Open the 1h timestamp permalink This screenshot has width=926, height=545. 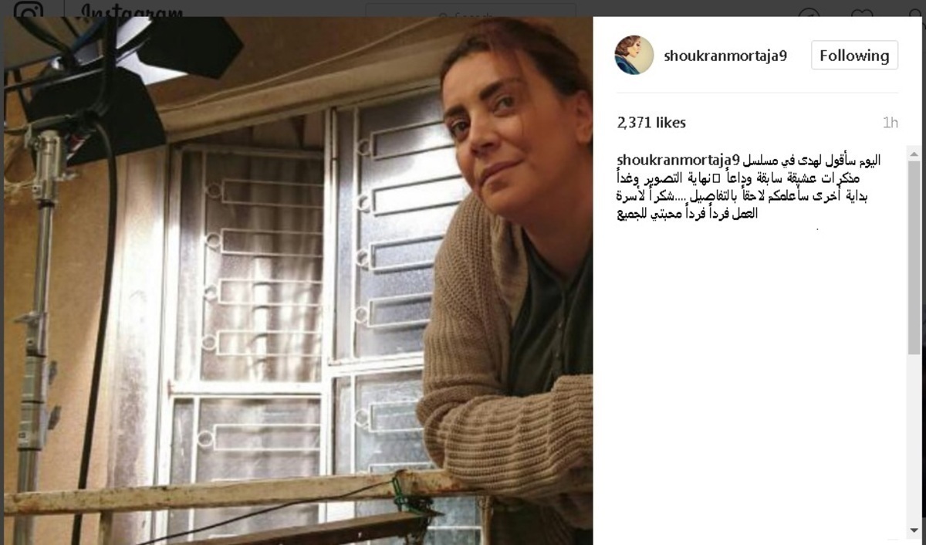click(890, 123)
